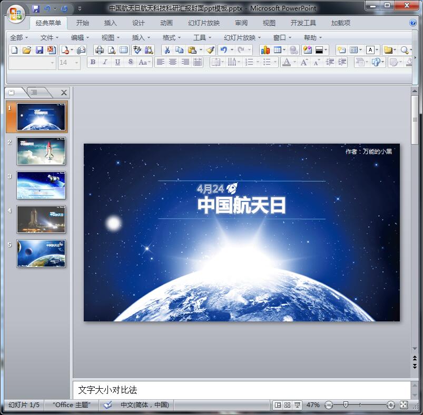
Task: Toggle Italic formatting
Action: click(x=105, y=62)
